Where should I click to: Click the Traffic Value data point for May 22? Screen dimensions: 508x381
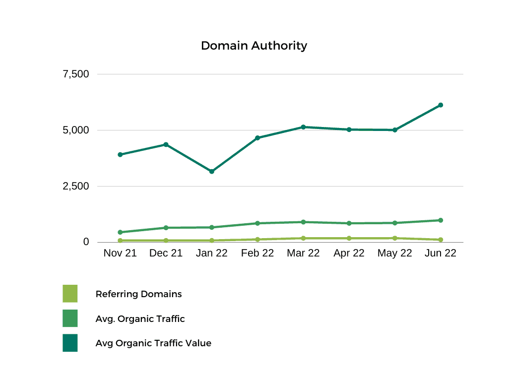[x=394, y=130]
